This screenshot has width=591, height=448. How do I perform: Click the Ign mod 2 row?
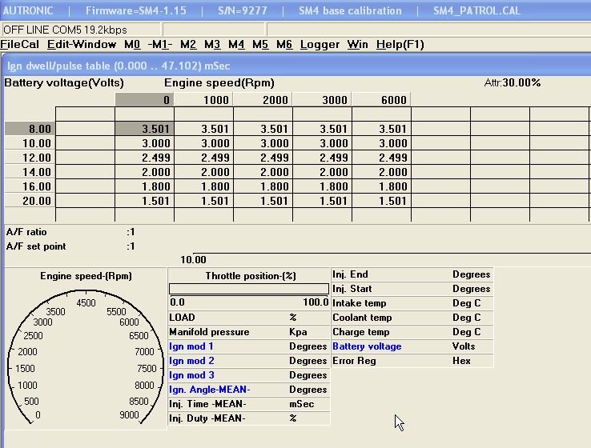click(249, 361)
